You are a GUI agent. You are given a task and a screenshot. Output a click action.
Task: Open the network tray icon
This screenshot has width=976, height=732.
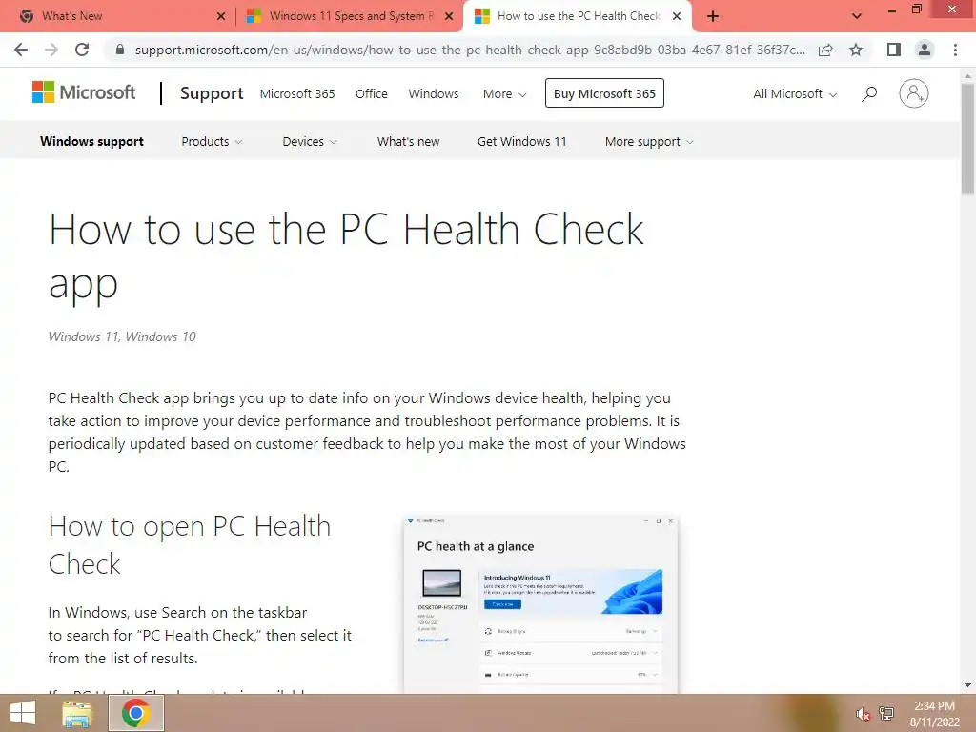click(x=886, y=713)
